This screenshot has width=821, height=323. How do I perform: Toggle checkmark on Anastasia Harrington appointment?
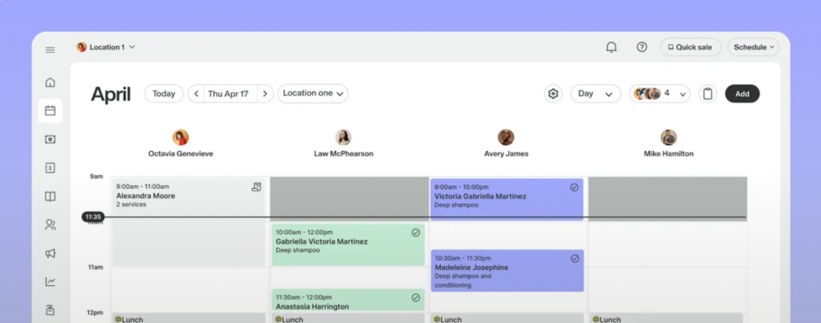[416, 298]
